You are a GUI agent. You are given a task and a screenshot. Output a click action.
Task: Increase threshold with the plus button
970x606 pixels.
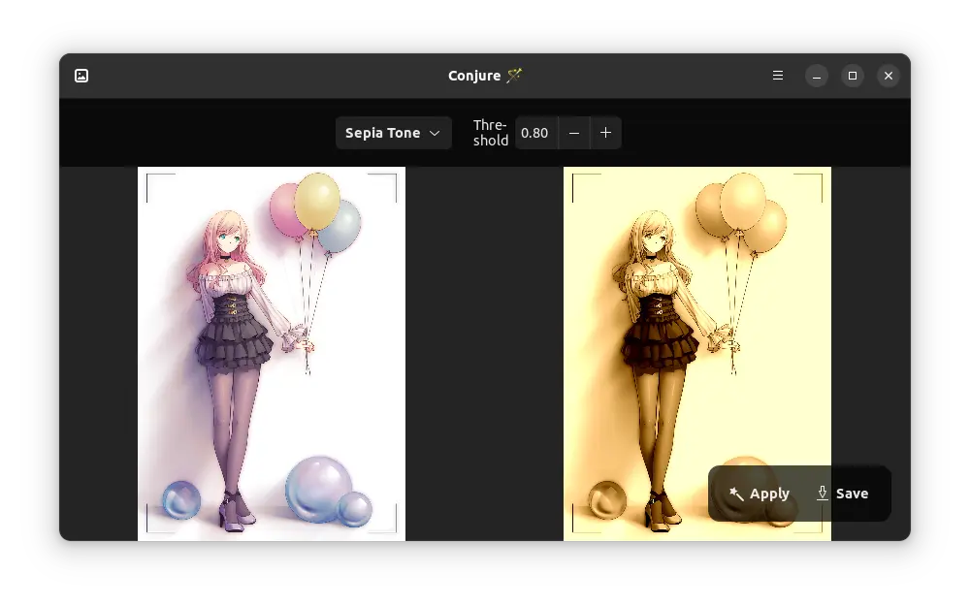[x=606, y=133]
